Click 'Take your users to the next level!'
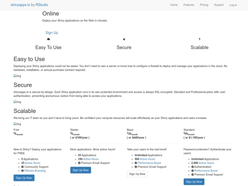Screen dimensions: 248x186 coord(147,149)
